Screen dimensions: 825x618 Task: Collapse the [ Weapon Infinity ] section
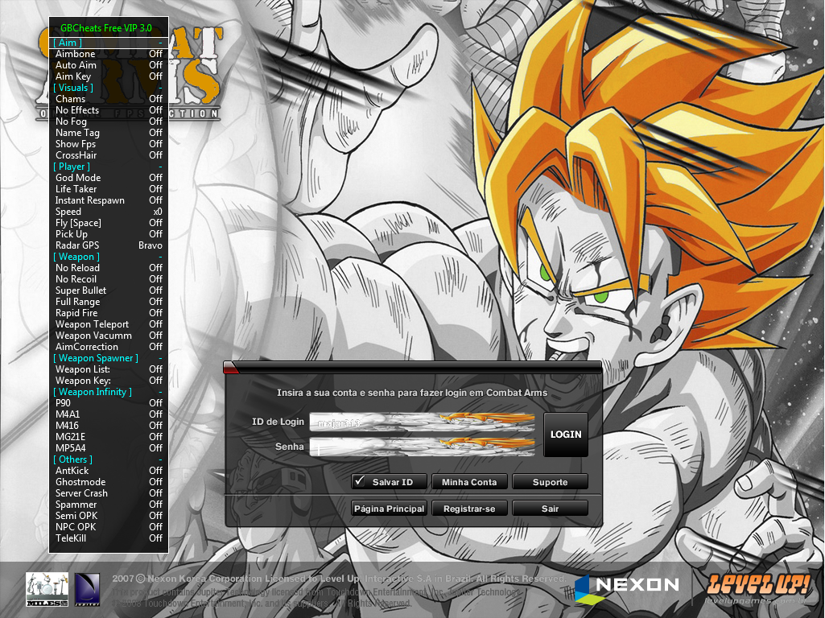point(109,392)
